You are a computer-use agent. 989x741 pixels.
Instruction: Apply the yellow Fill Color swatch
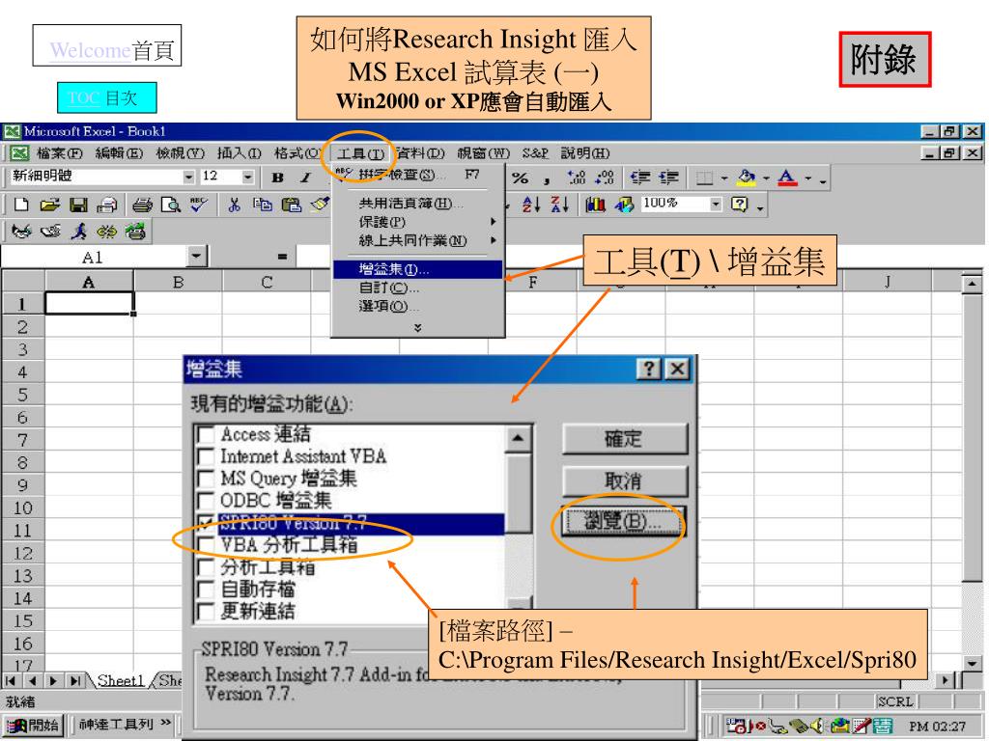coord(747,178)
